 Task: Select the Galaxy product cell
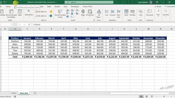[15, 53]
